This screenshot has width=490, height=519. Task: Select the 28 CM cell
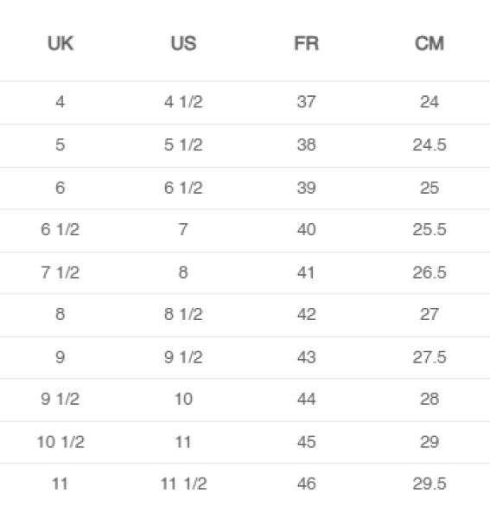(430, 399)
